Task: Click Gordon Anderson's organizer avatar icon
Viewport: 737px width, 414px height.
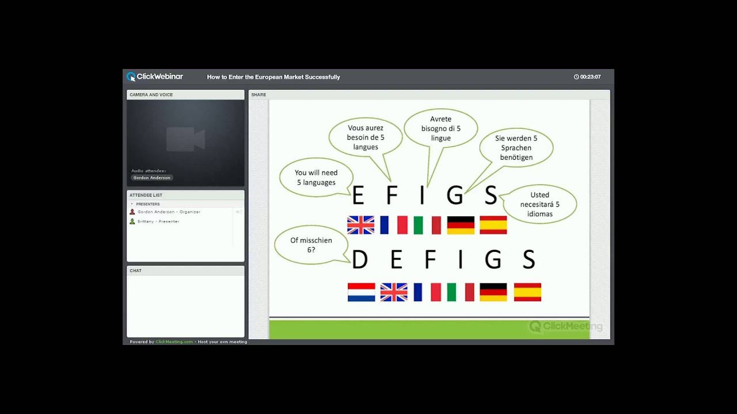Action: point(132,212)
